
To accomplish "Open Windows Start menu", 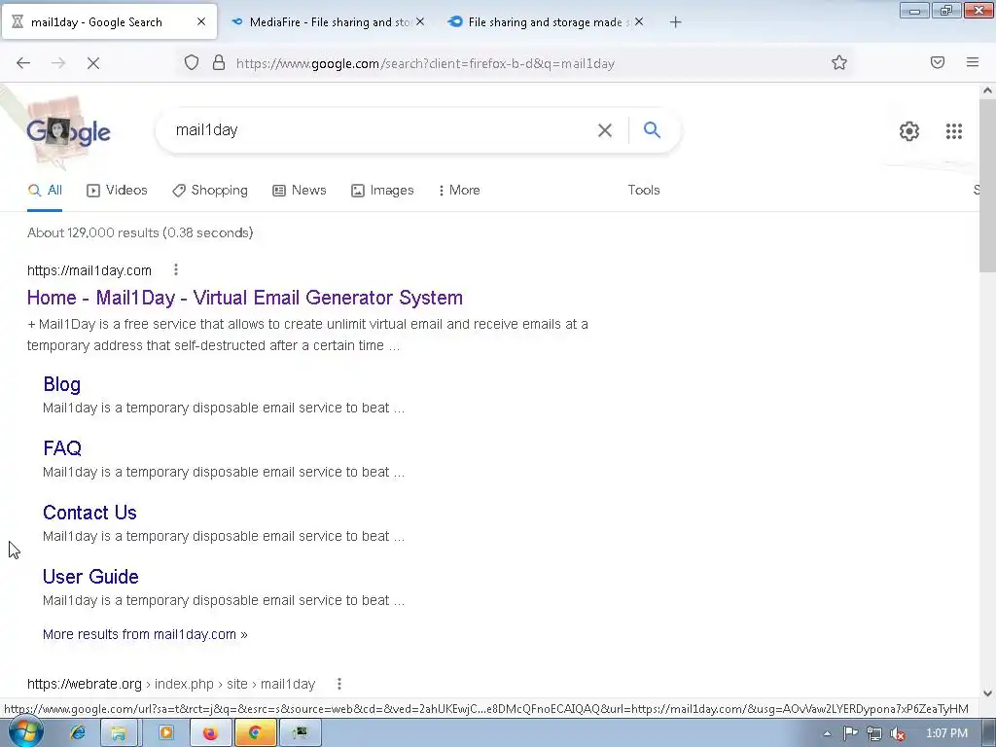I will [25, 732].
